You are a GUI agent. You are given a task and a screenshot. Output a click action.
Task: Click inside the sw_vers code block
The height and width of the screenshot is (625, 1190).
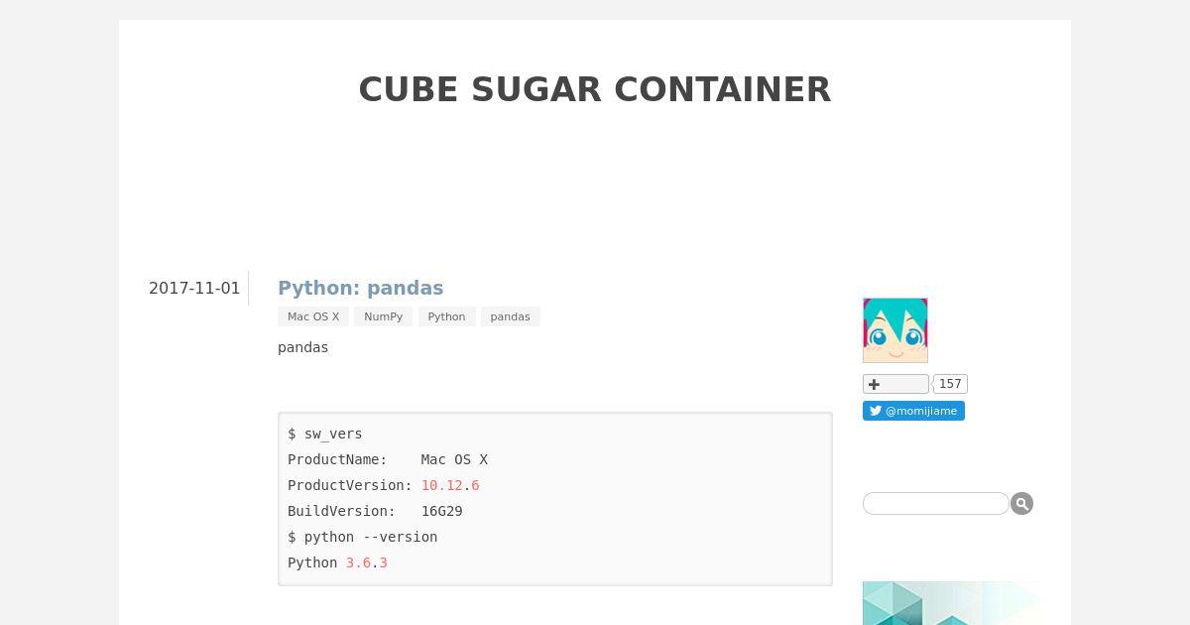pos(555,499)
